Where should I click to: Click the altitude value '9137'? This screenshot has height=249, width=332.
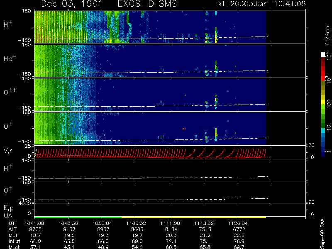click(x=69, y=229)
